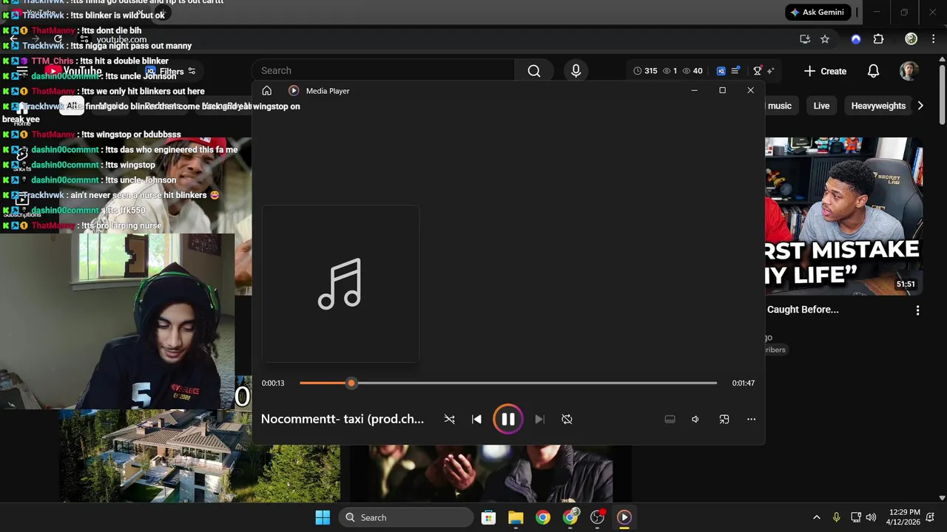
Task: Click the extension eye stat showing 40
Action: pos(692,71)
